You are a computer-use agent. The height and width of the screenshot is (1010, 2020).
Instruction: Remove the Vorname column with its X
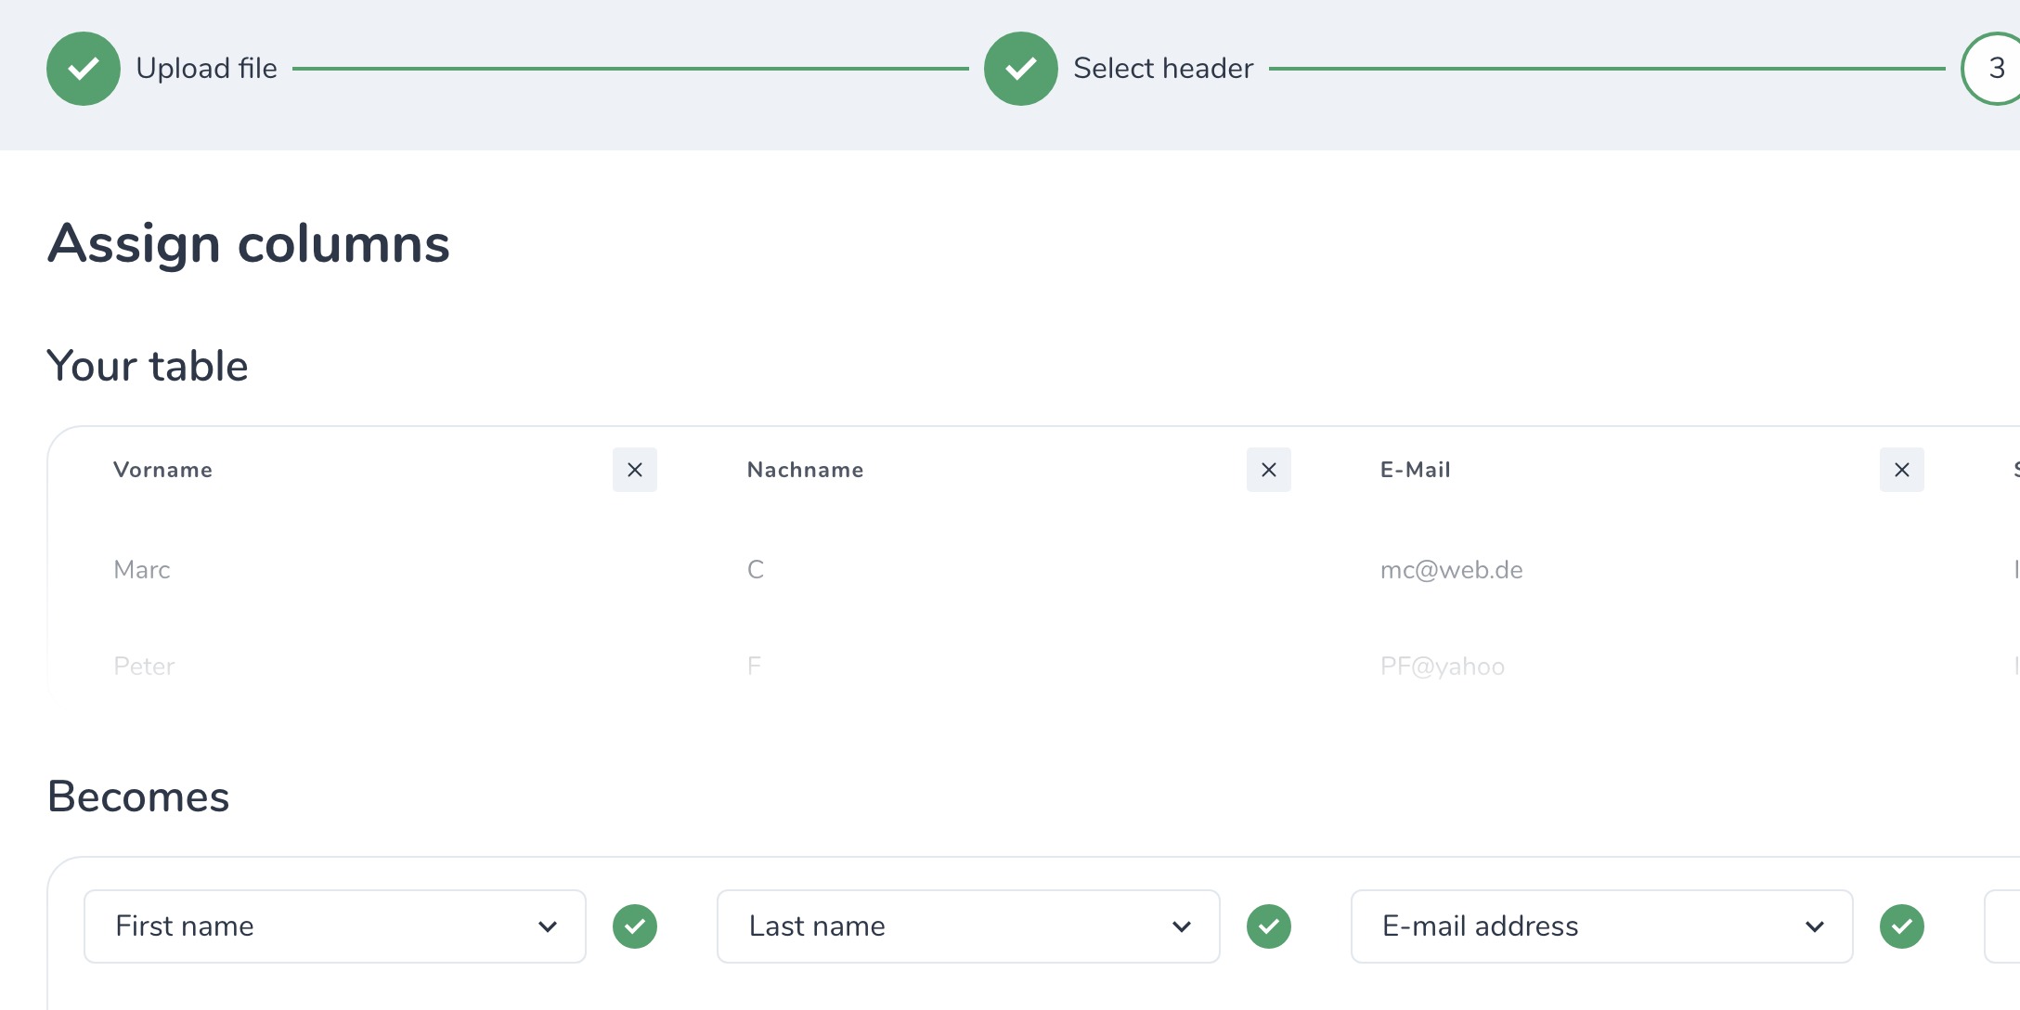[635, 470]
